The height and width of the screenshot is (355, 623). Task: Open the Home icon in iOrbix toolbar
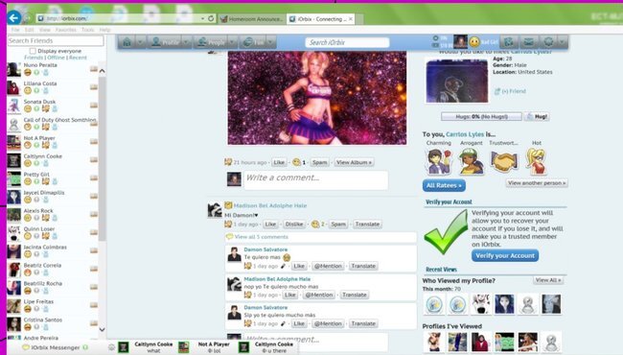click(x=127, y=42)
